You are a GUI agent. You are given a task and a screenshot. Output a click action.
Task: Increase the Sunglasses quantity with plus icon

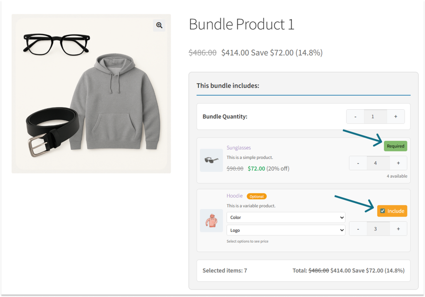click(399, 163)
